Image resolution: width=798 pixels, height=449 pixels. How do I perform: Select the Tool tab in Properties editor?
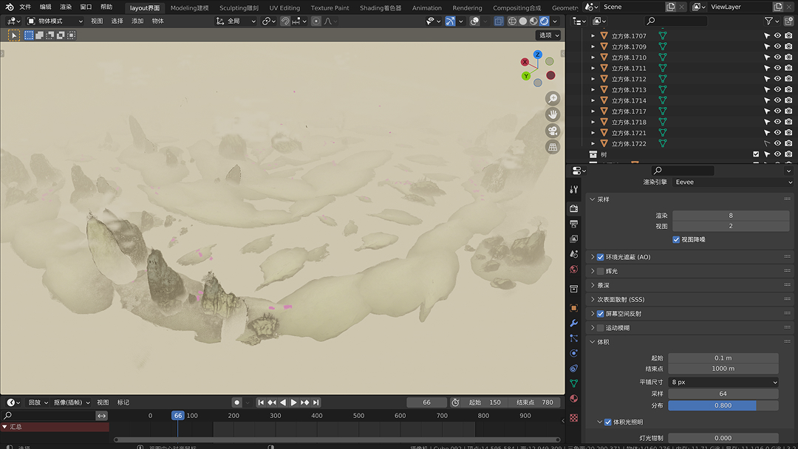pyautogui.click(x=573, y=189)
